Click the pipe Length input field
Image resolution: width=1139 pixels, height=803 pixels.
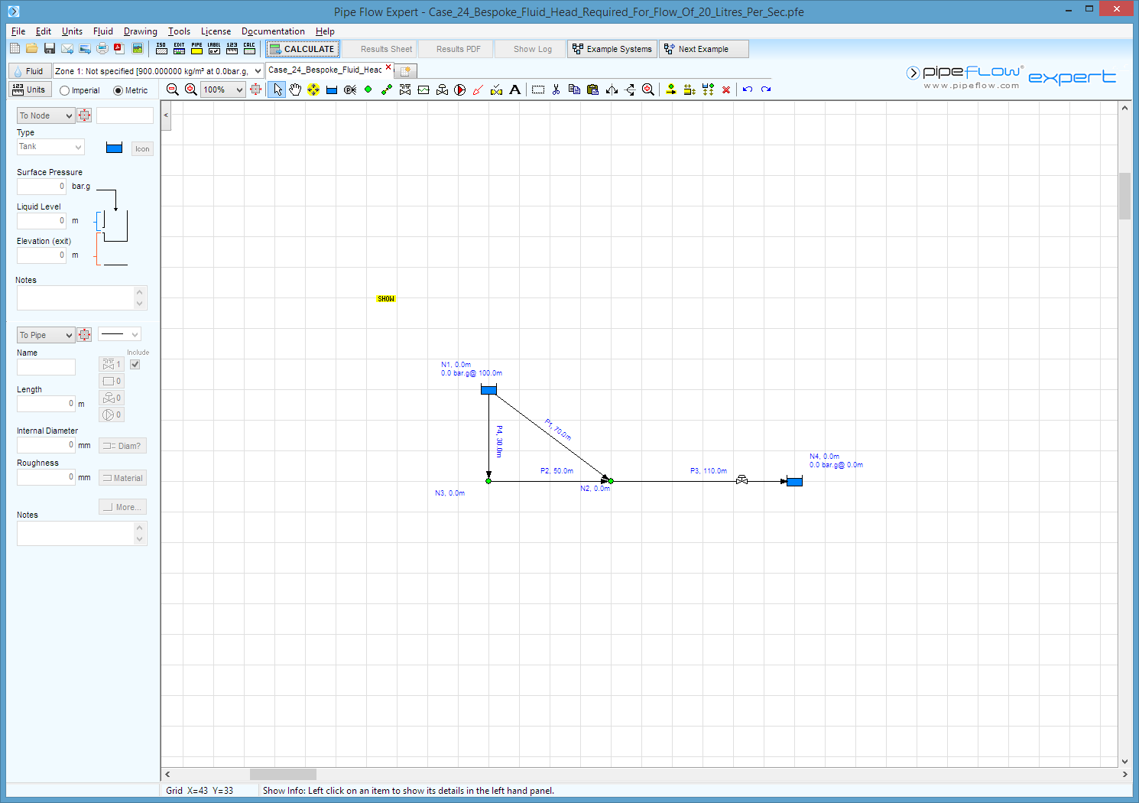[x=46, y=404]
